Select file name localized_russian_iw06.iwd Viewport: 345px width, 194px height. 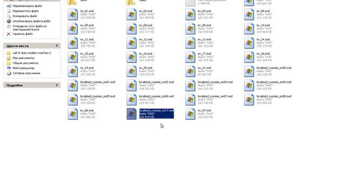(156, 96)
